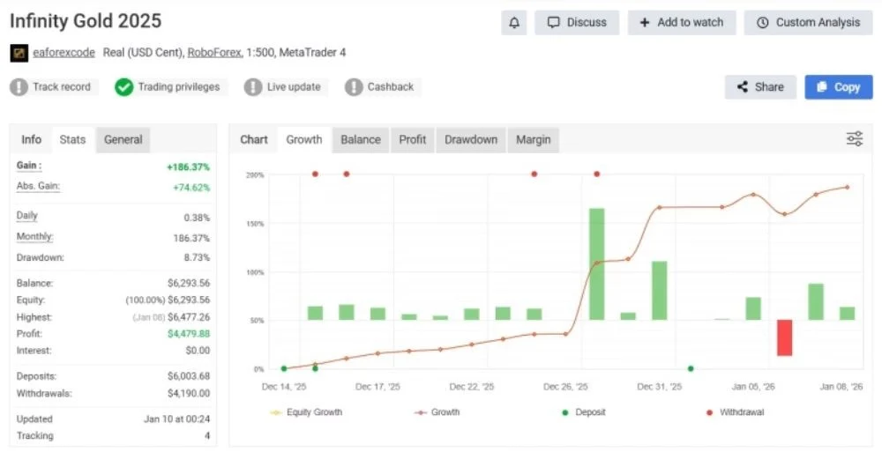882x452 pixels.
Task: Click the red loss bar on chart
Action: (785, 337)
